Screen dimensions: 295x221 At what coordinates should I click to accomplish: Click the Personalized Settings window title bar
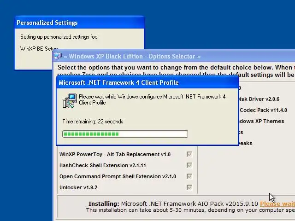click(x=80, y=23)
